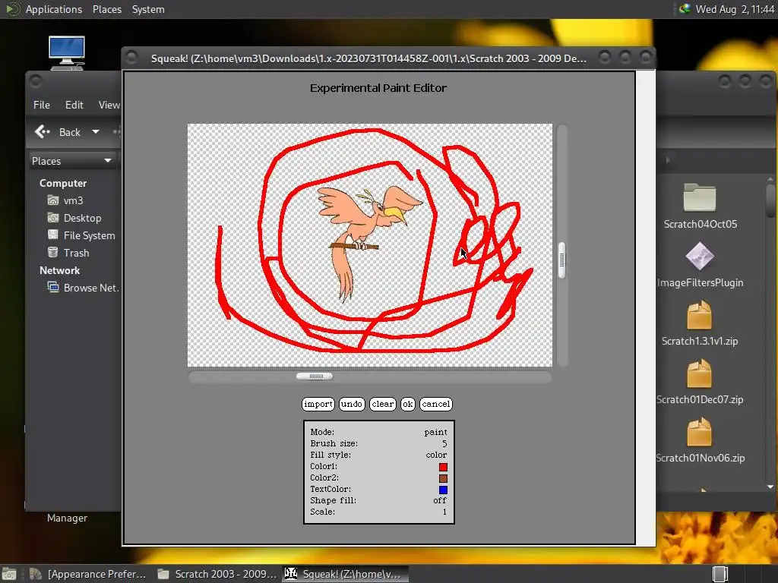Click the undo button
The image size is (778, 583).
point(352,404)
